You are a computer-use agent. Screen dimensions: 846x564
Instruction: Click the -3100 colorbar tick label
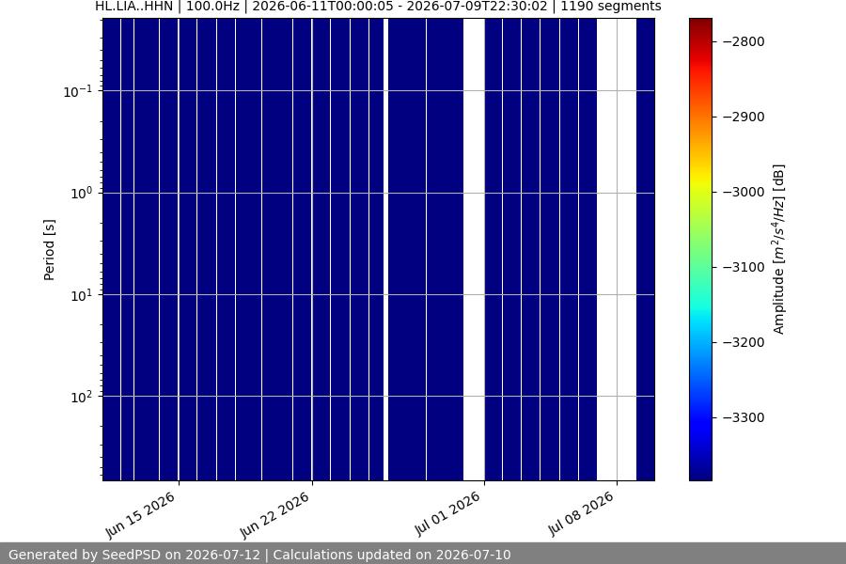click(744, 267)
